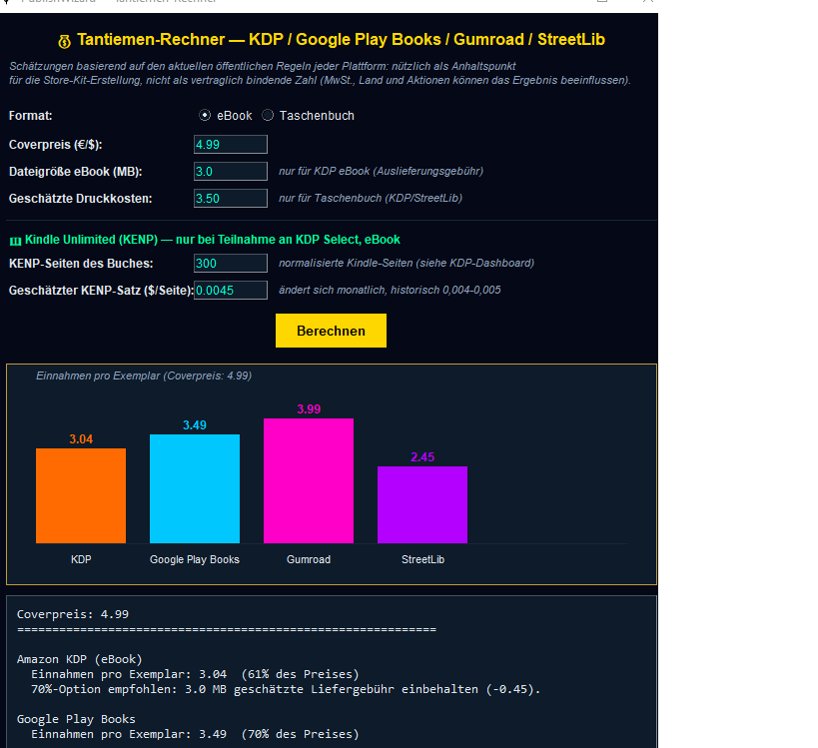Click the 2.45 value above StreetLib bar
The width and height of the screenshot is (818, 748).
pyautogui.click(x=422, y=457)
